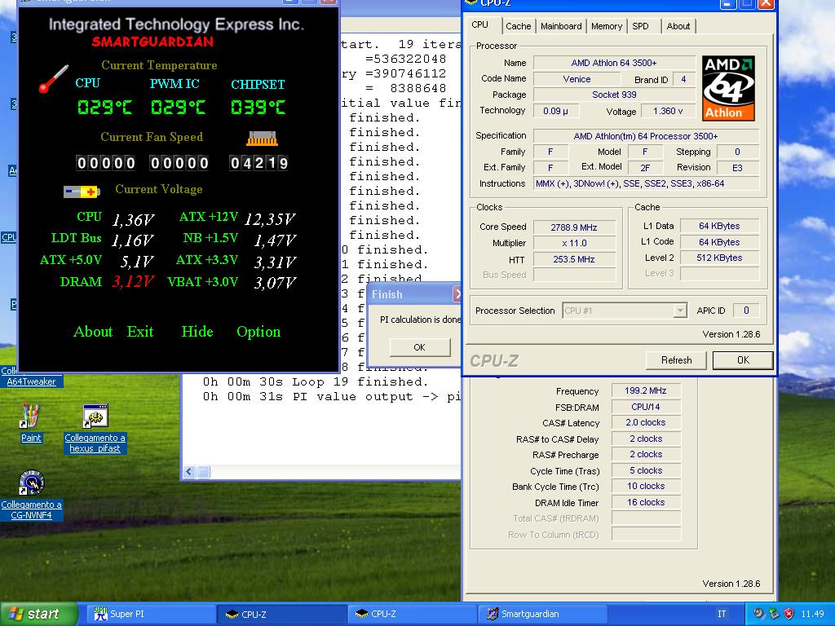Click the FSB:DRAM CPU/14 value
This screenshot has height=626, width=835.
pyautogui.click(x=646, y=407)
